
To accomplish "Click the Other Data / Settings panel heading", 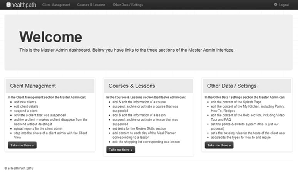I will pos(232,86).
